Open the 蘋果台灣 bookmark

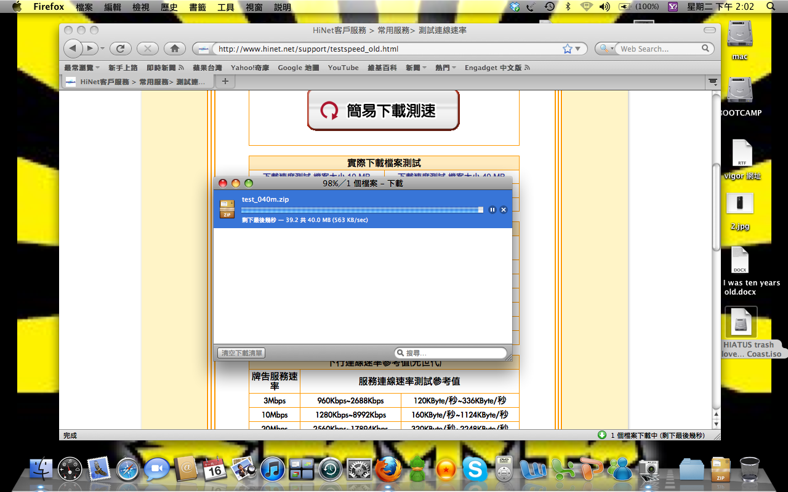point(207,68)
